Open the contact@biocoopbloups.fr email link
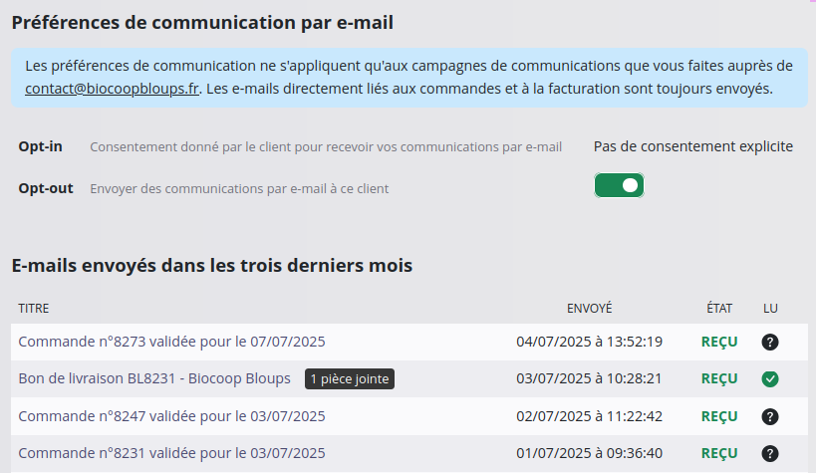The image size is (816, 473). 112,89
